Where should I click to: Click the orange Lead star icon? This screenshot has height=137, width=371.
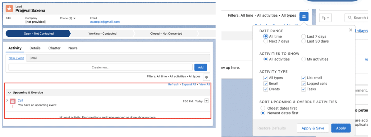coord(9,9)
